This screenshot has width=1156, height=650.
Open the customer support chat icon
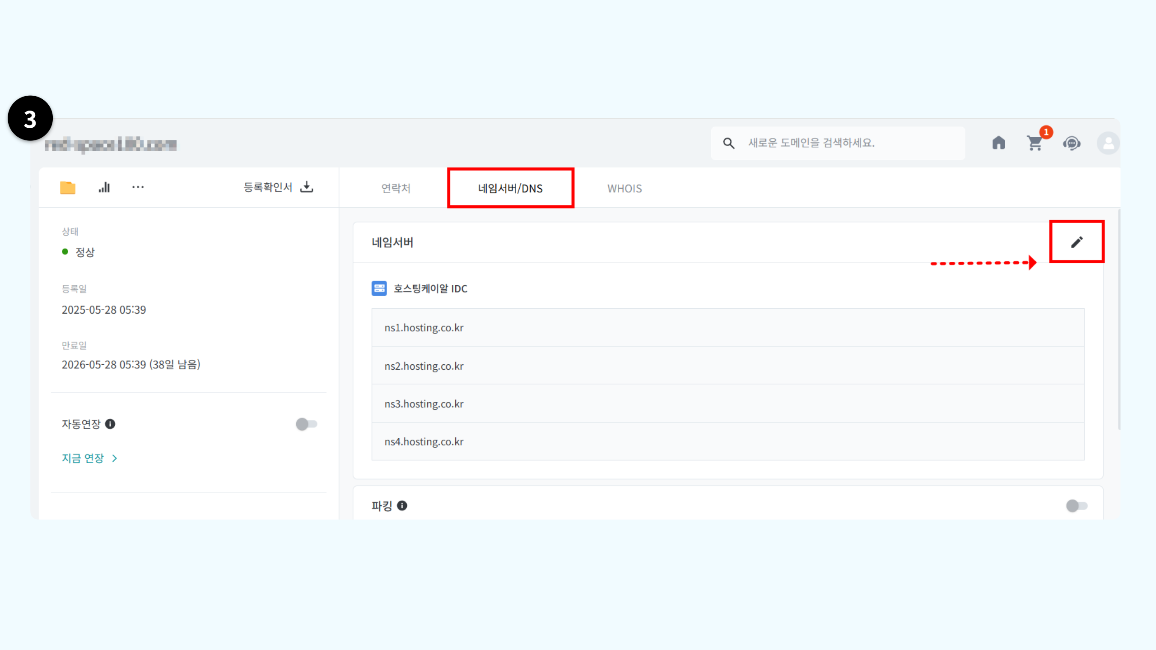coord(1072,144)
